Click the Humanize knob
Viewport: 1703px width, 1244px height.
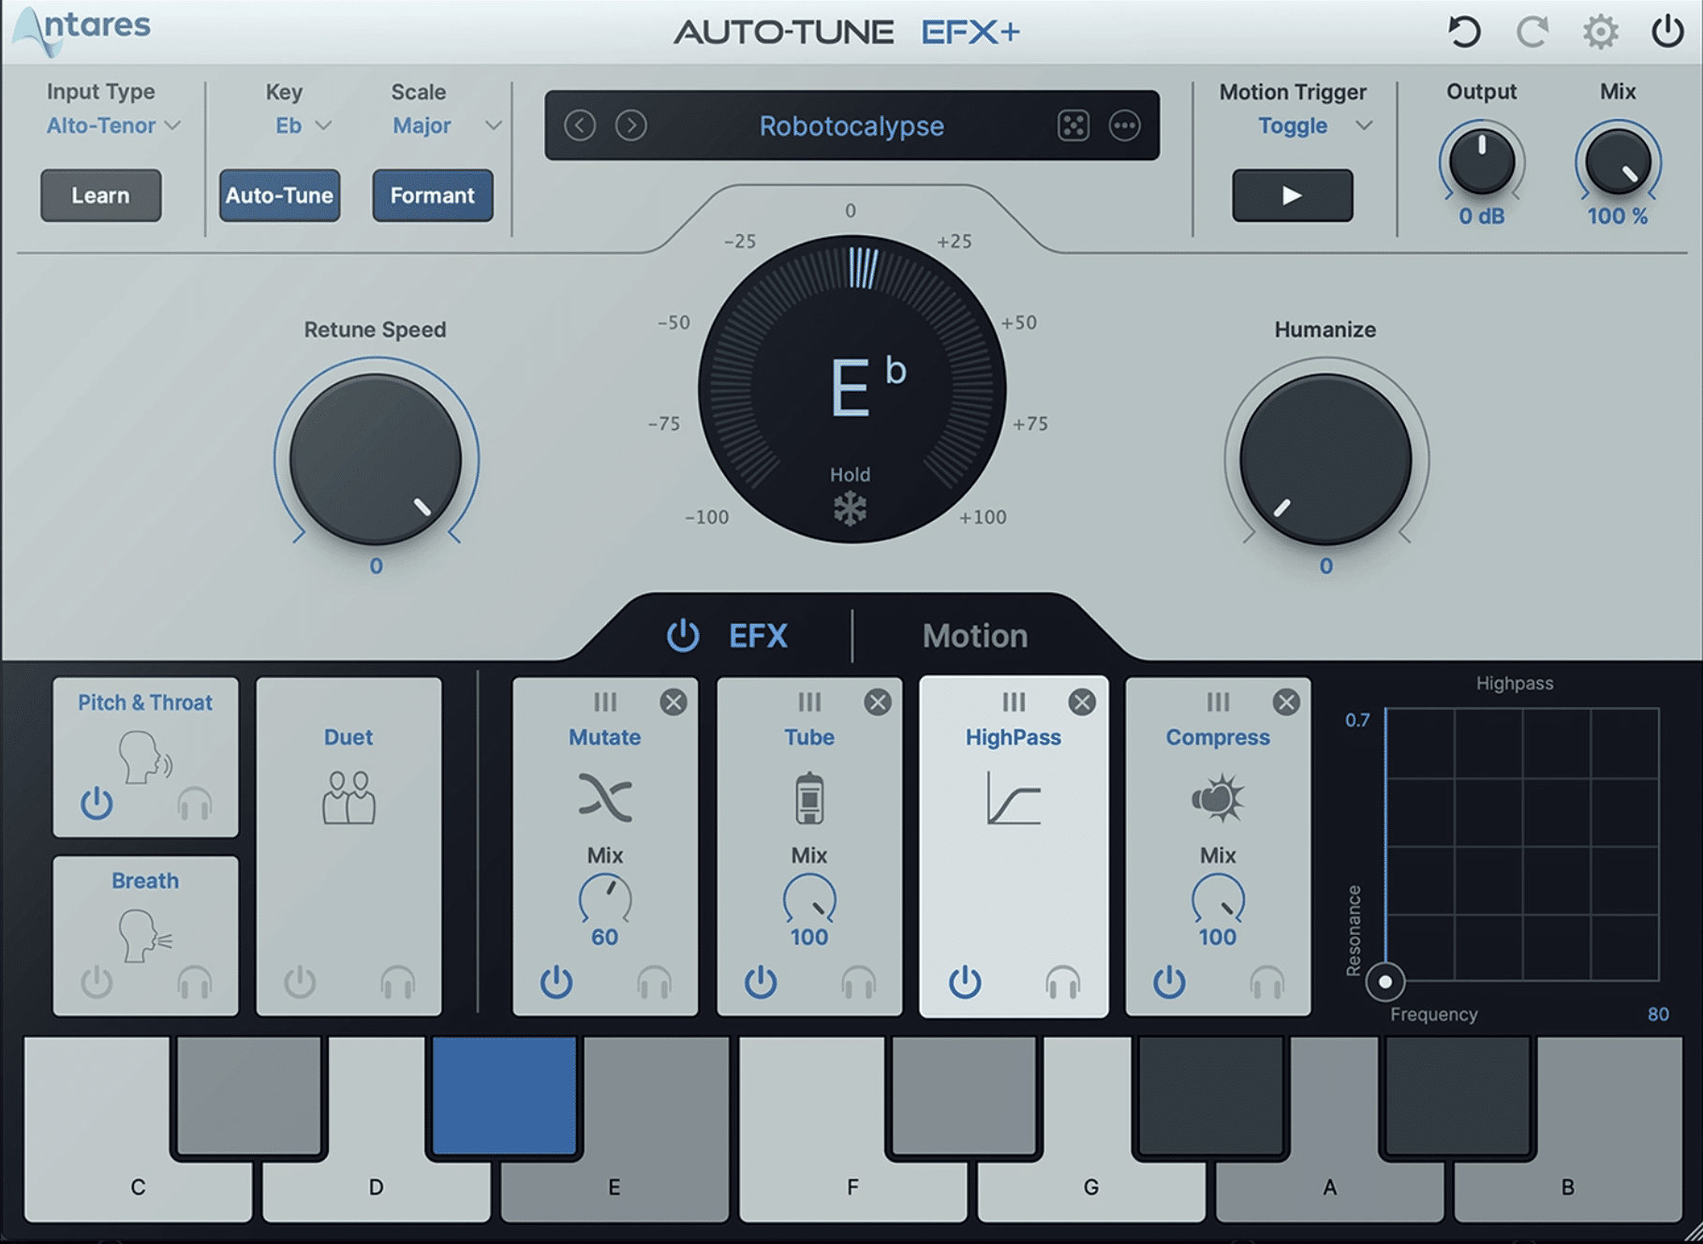tap(1325, 459)
